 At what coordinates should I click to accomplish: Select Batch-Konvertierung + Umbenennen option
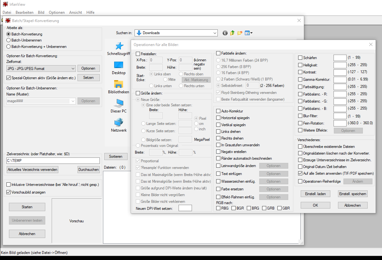9,47
